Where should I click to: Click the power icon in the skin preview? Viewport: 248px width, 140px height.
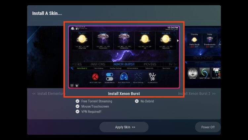pyautogui.click(x=72, y=86)
